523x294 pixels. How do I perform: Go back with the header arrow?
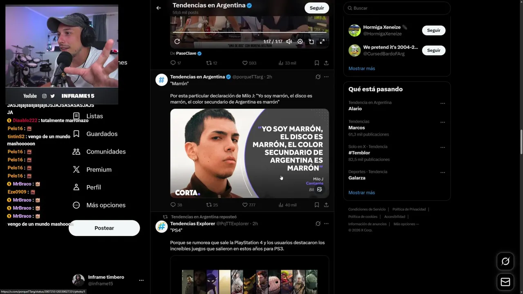coord(159,8)
